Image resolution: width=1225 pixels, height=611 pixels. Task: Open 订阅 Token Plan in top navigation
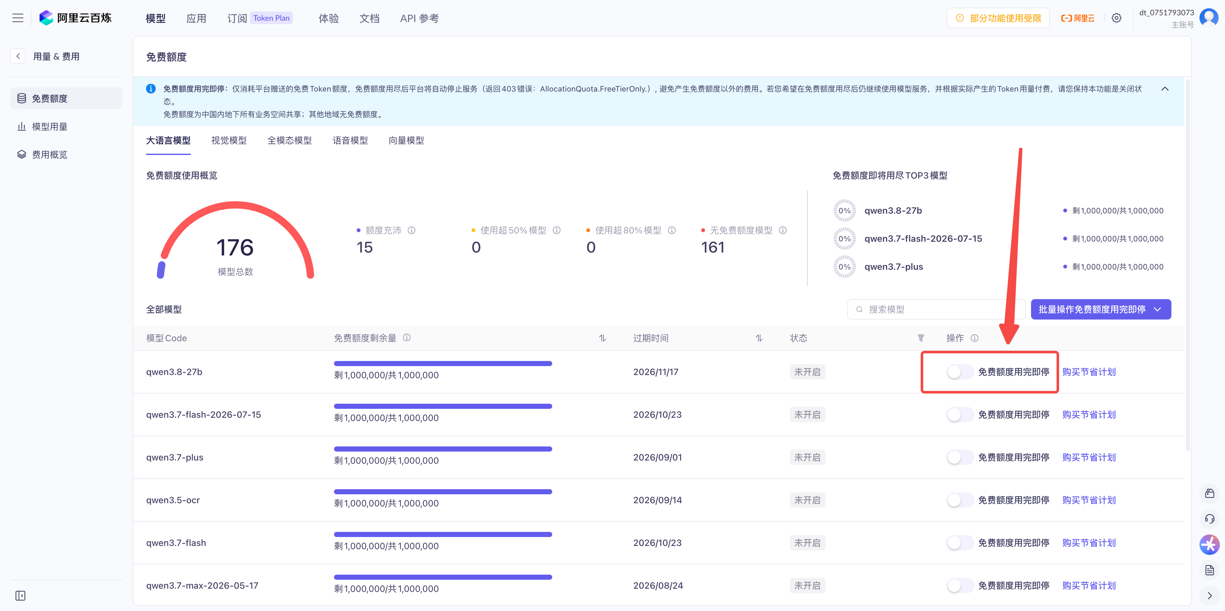[x=260, y=18]
